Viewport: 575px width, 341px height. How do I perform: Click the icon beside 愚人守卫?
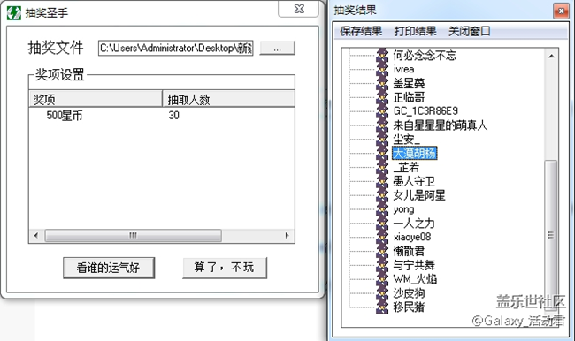coord(382,181)
